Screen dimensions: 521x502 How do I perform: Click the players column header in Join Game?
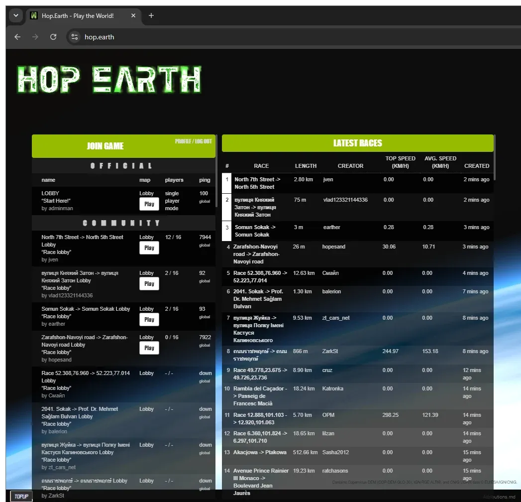coord(174,180)
